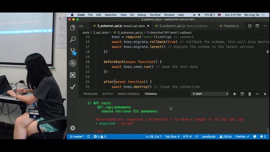Open the Manage gear icon
Image resolution: width=270 pixels, height=152 pixels.
coord(73,128)
